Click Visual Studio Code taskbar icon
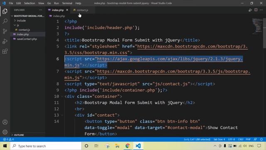 (x=138, y=146)
